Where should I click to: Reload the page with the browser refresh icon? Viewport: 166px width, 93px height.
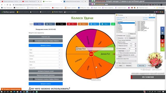pyautogui.click(x=8, y=5)
